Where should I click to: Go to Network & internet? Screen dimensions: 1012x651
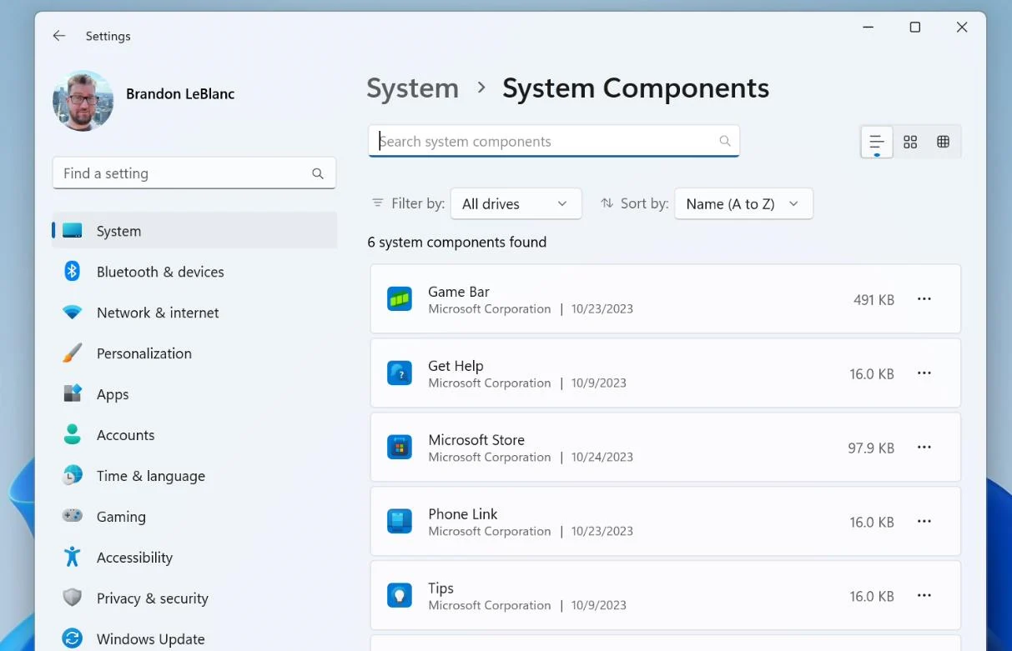(x=194, y=313)
